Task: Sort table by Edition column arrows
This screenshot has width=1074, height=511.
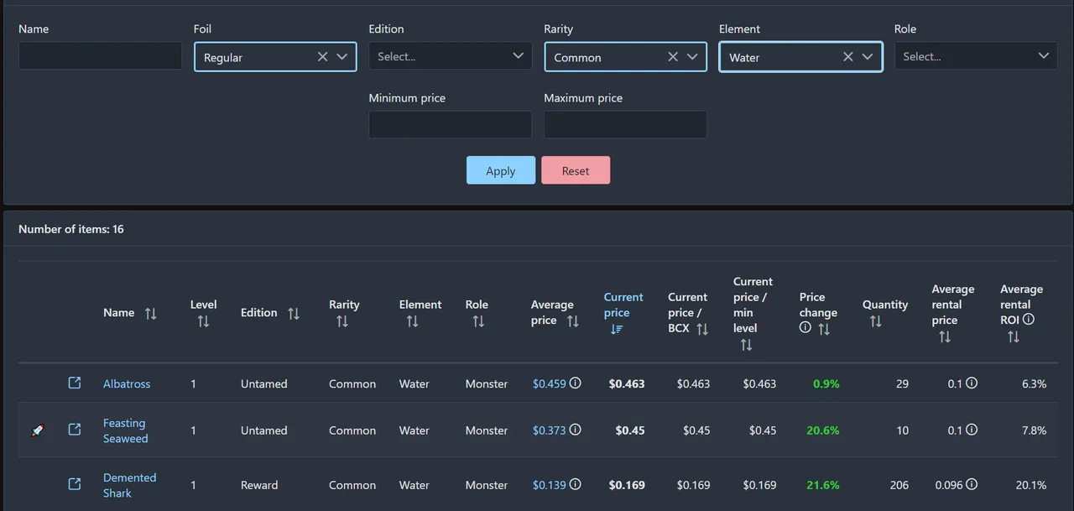Action: tap(294, 313)
